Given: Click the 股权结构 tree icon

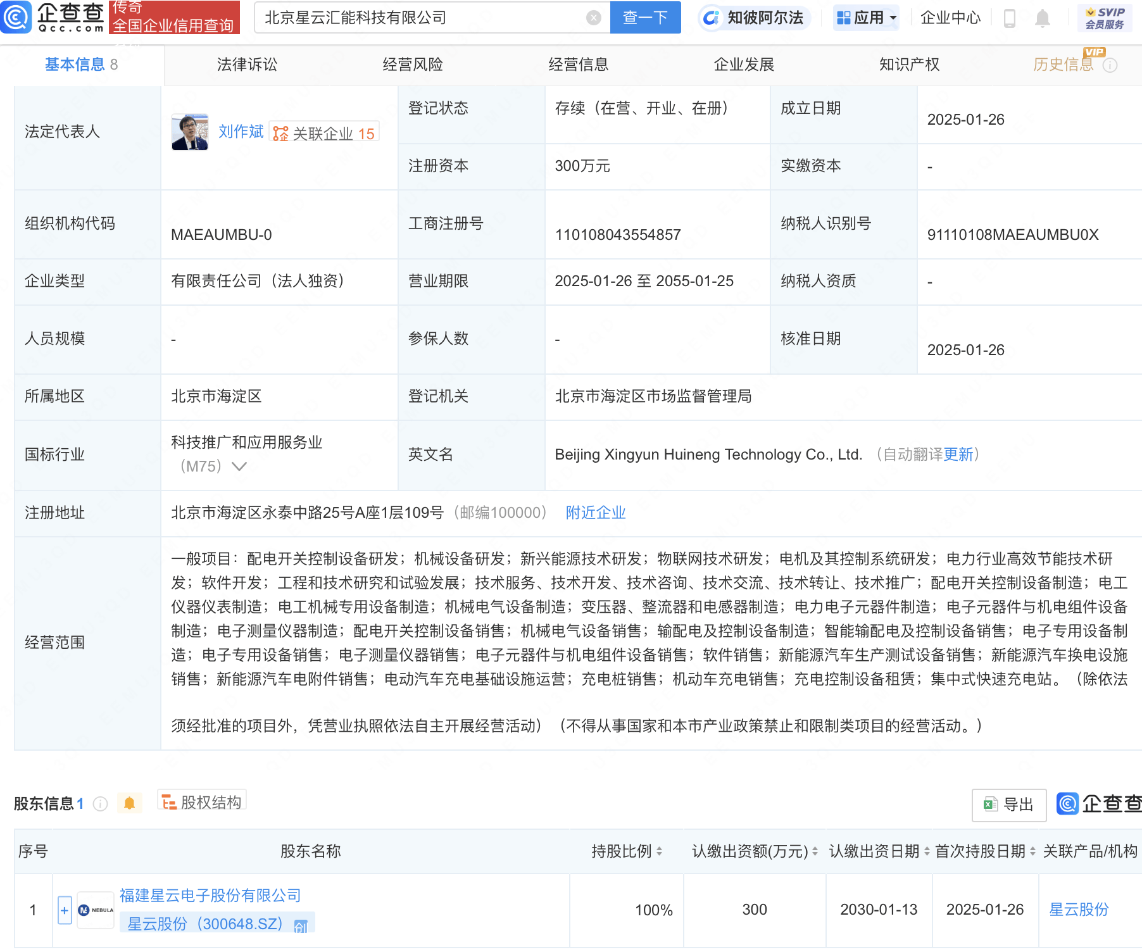Looking at the screenshot, I should 169,803.
